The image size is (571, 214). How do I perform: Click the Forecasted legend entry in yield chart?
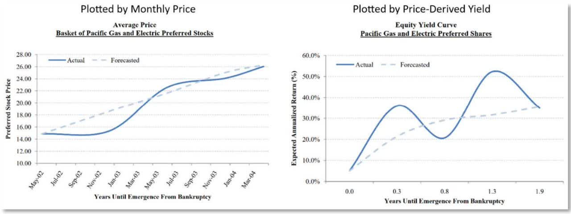(x=405, y=65)
